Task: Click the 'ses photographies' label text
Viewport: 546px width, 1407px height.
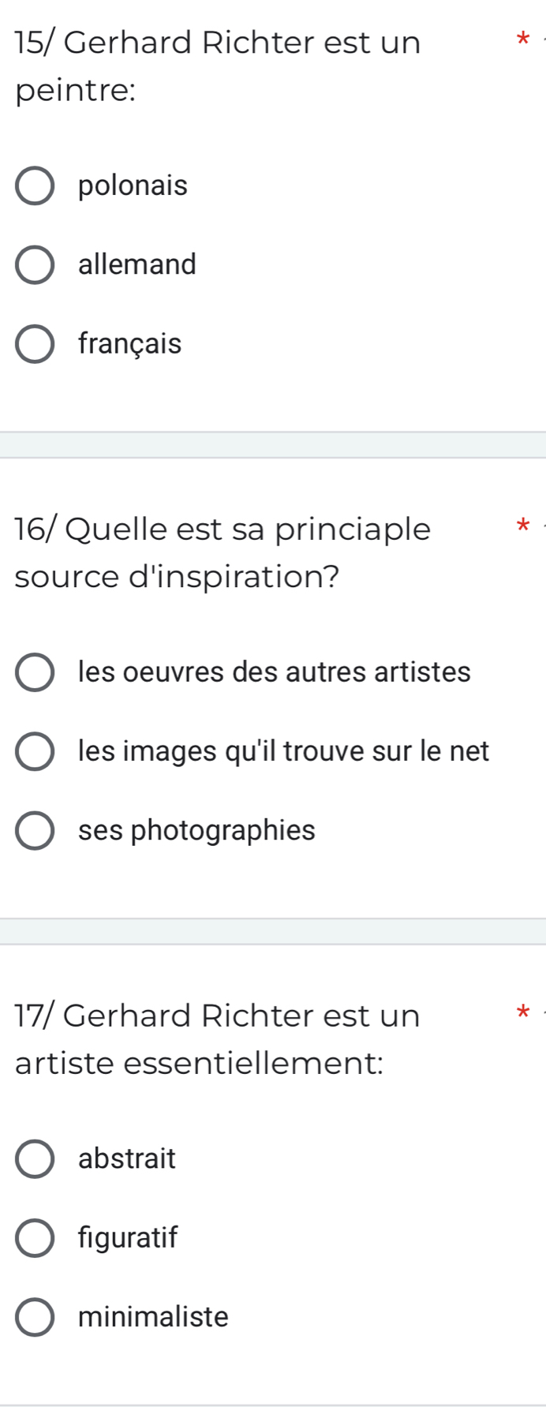Action: point(196,830)
